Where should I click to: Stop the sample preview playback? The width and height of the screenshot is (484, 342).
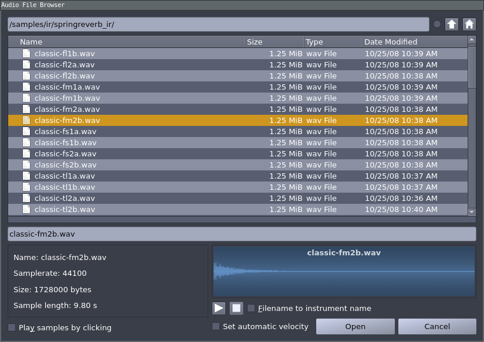pos(236,308)
